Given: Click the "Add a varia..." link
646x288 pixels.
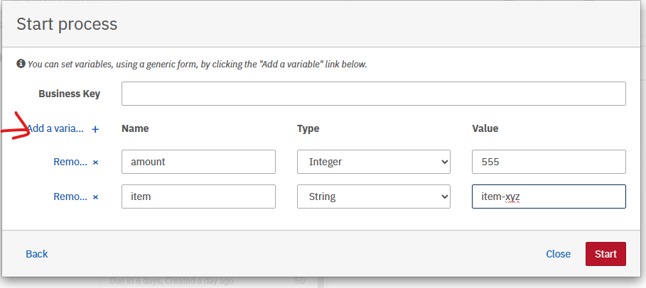Looking at the screenshot, I should point(55,129).
